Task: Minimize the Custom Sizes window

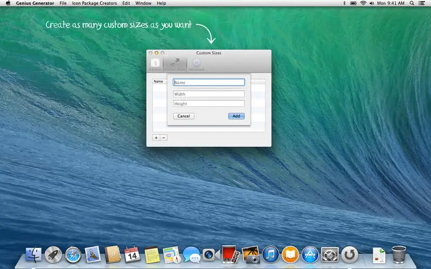Action: click(x=157, y=53)
